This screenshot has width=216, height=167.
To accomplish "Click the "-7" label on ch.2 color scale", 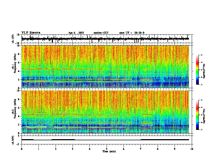I will click(x=201, y=130).
